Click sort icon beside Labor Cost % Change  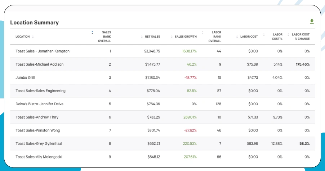pos(289,34)
